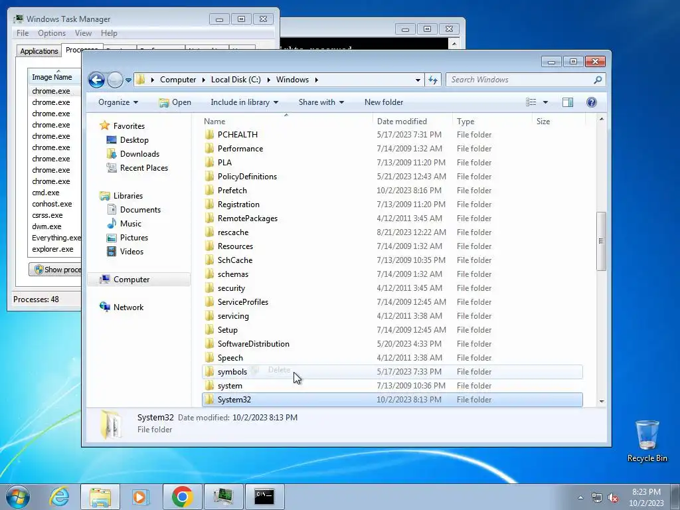Open the Organize menu
This screenshot has height=510, width=680.
tap(118, 102)
